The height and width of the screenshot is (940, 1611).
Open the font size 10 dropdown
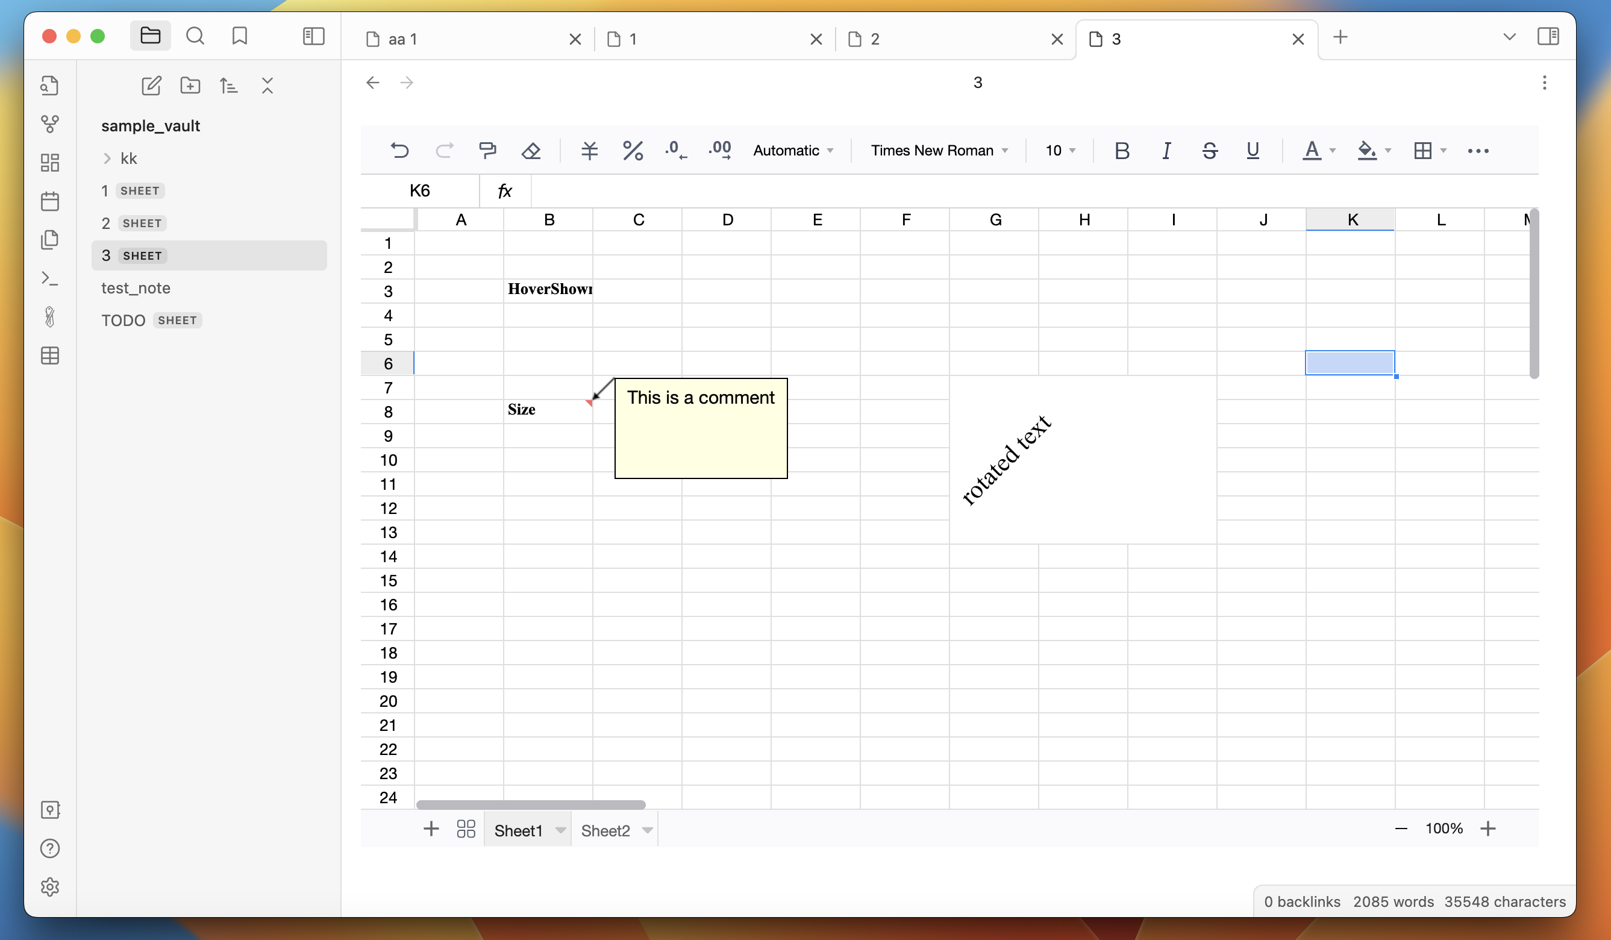1059,150
